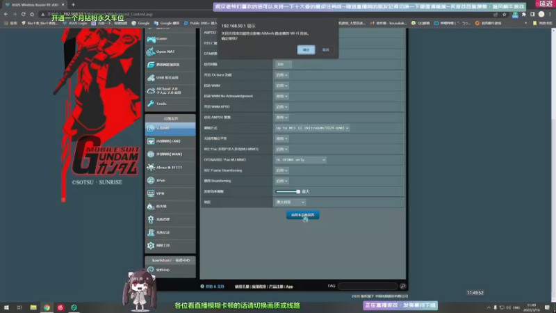Open the system log sidebar entry

(x=170, y=232)
